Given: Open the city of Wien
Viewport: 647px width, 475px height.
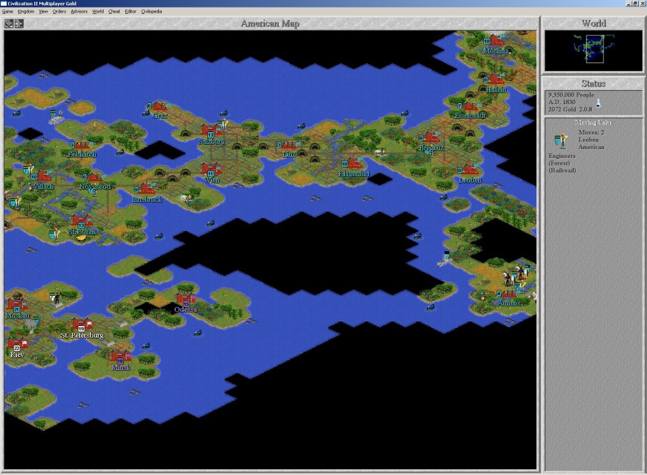Looking at the screenshot, I should click(x=211, y=169).
